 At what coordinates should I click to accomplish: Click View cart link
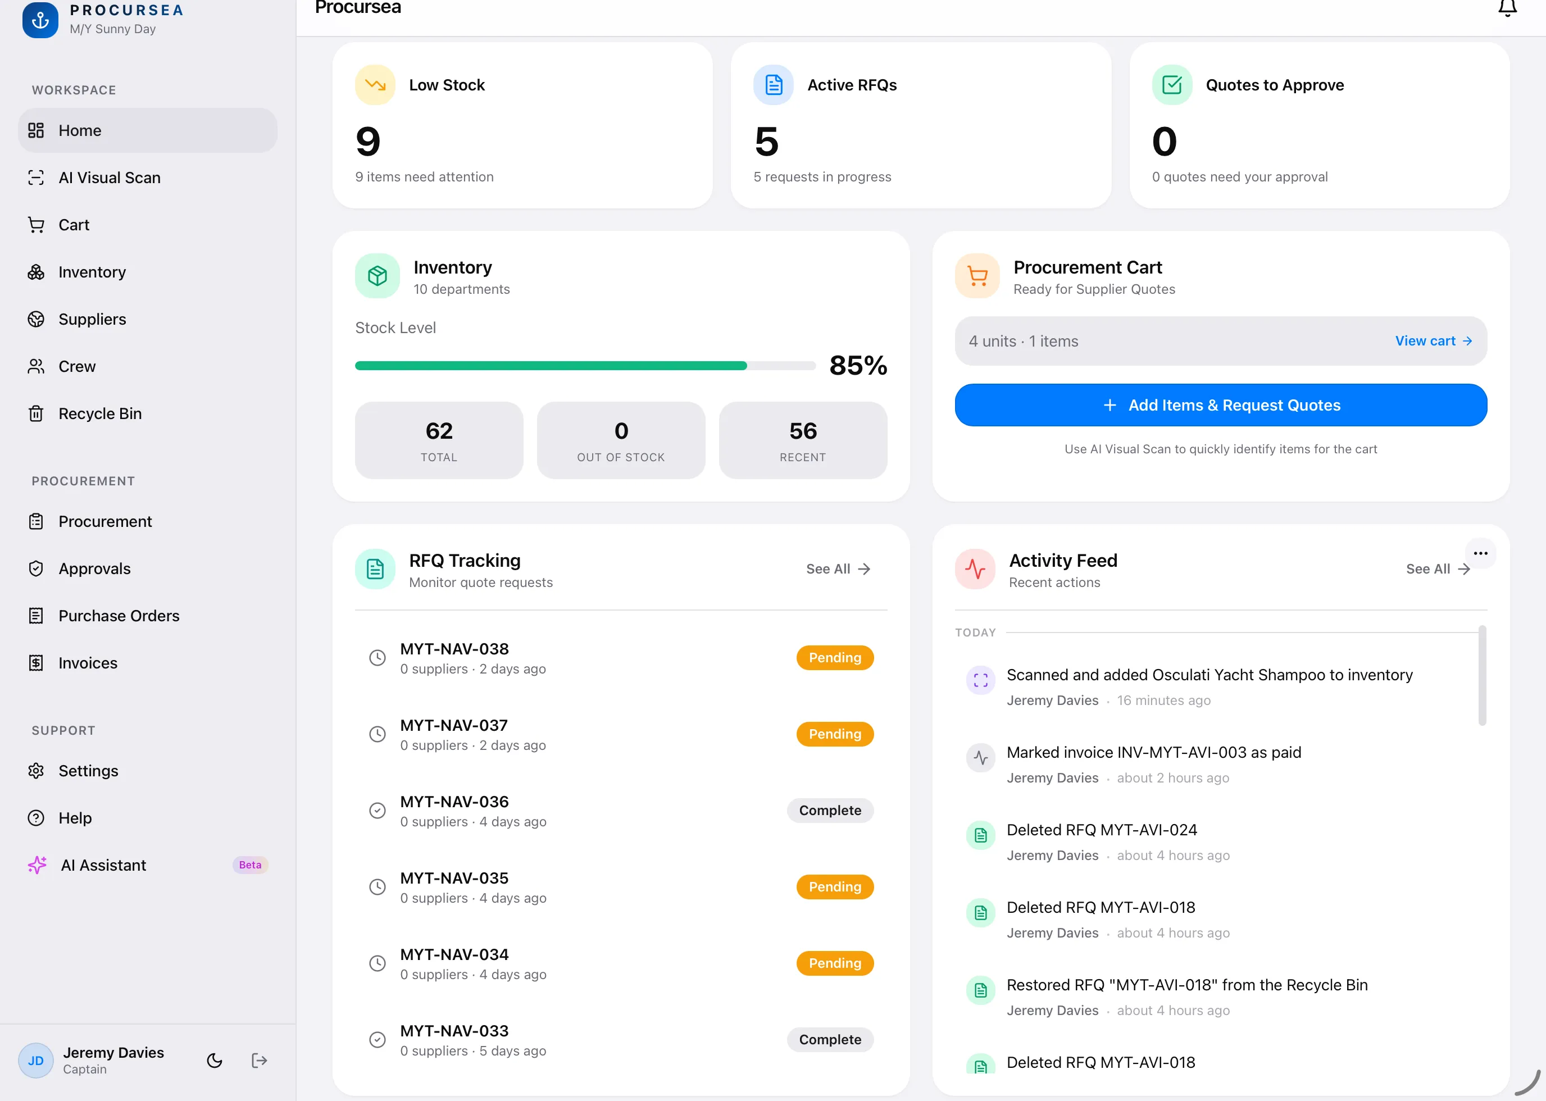[1434, 341]
